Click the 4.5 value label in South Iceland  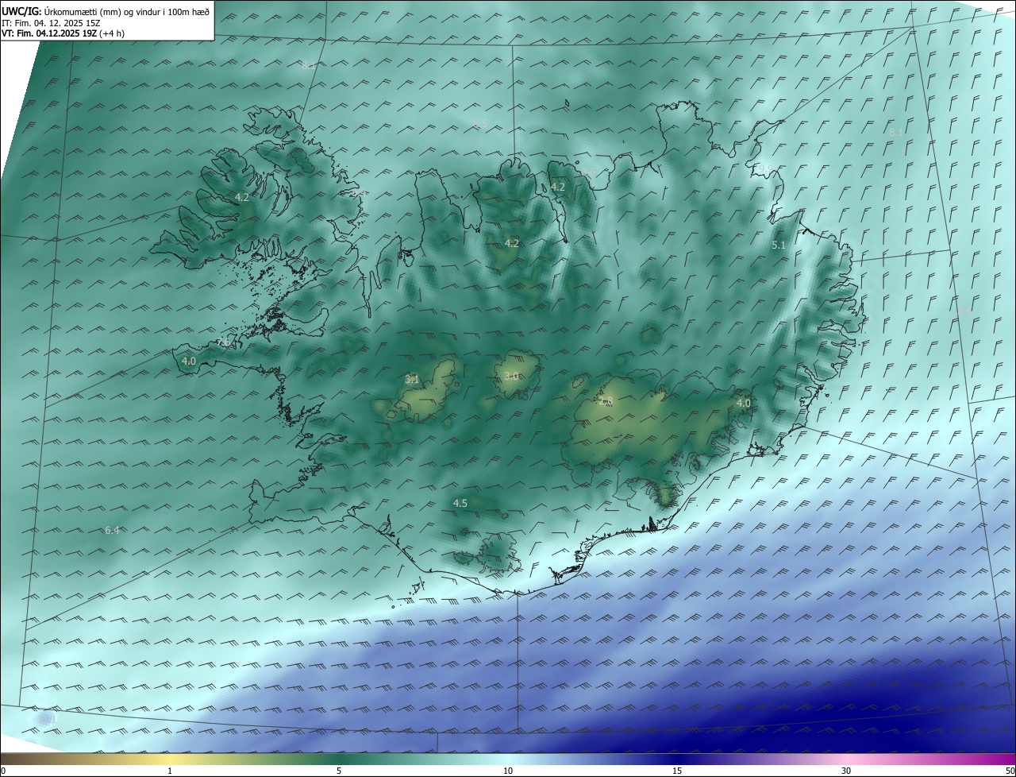(x=460, y=503)
